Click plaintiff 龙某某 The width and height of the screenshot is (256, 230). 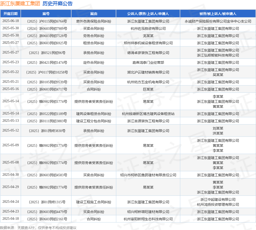tap(148, 36)
